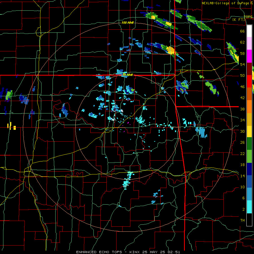
Task: Select the bright red legend swatch
Action: pyautogui.click(x=249, y=81)
